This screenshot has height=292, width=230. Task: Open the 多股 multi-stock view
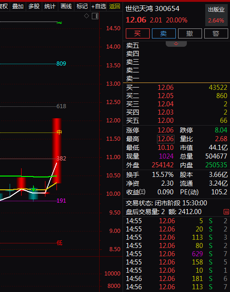(34, 6)
